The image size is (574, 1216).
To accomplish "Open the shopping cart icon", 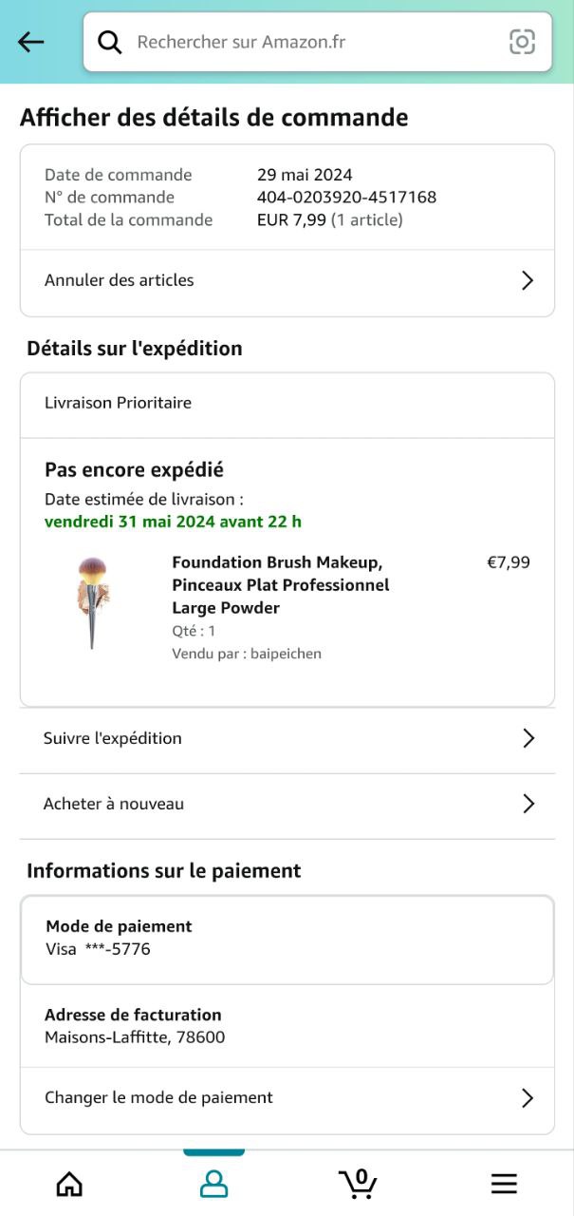I will click(358, 1183).
